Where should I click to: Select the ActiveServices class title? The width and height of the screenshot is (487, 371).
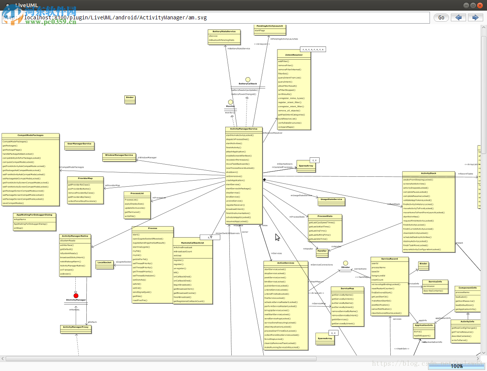coord(286,263)
